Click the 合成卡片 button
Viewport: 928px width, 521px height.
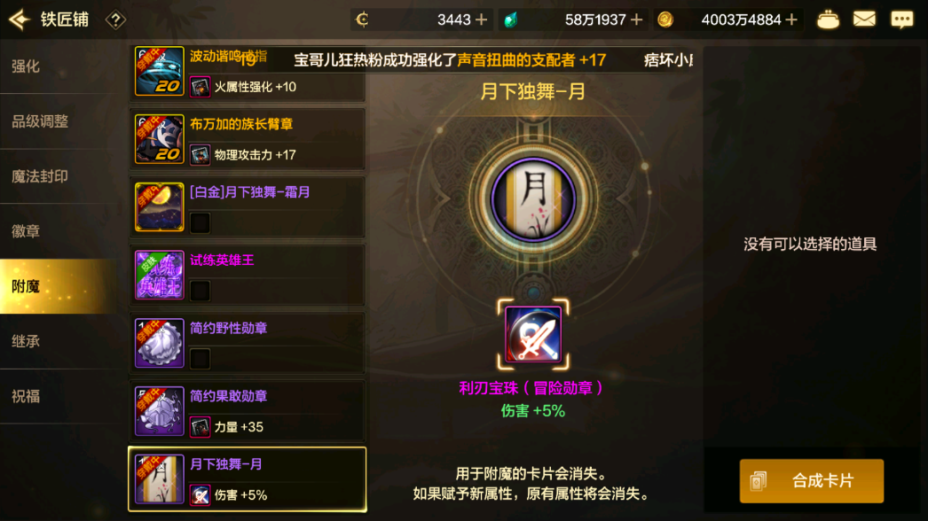coord(812,481)
